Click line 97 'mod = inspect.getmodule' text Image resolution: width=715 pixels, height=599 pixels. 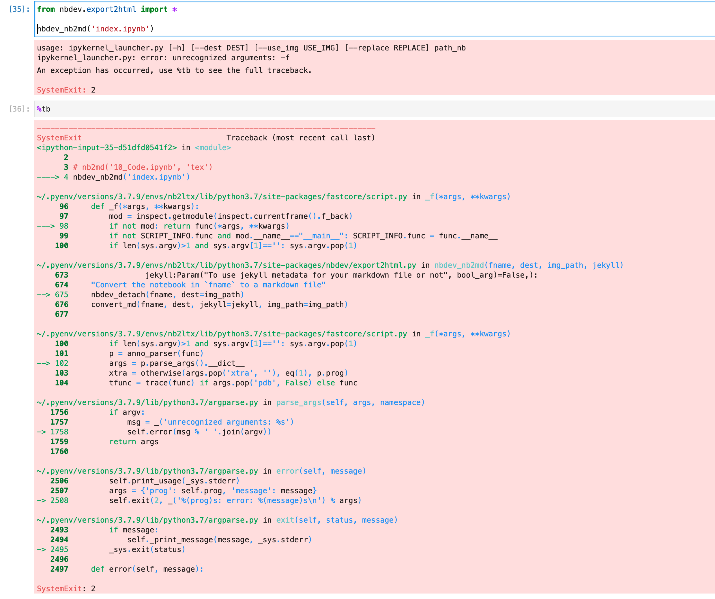tap(231, 216)
